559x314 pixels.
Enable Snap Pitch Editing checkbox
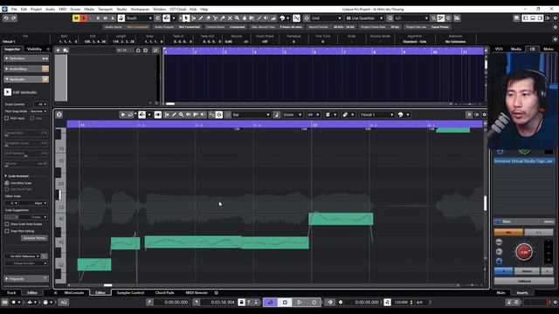(7, 231)
